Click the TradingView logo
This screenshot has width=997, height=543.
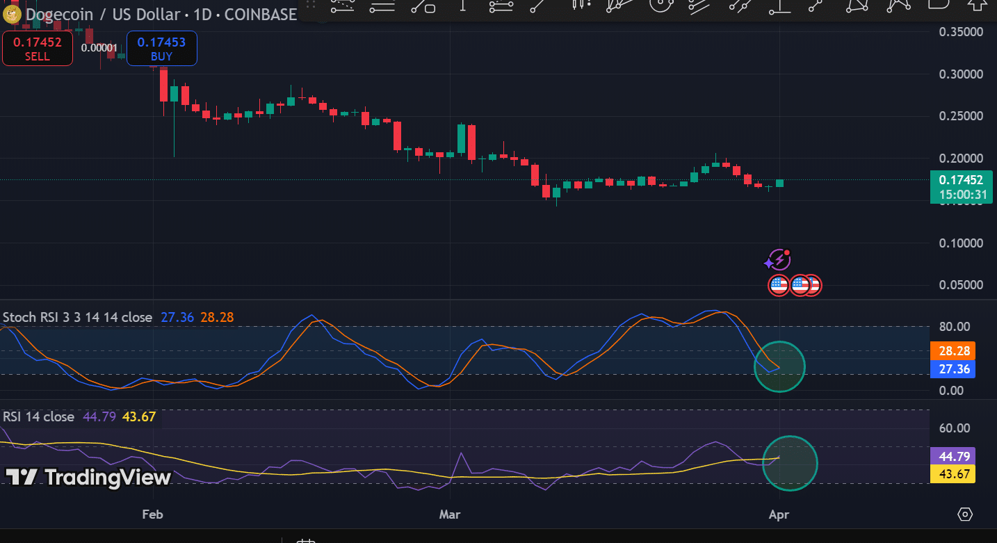[x=88, y=478]
